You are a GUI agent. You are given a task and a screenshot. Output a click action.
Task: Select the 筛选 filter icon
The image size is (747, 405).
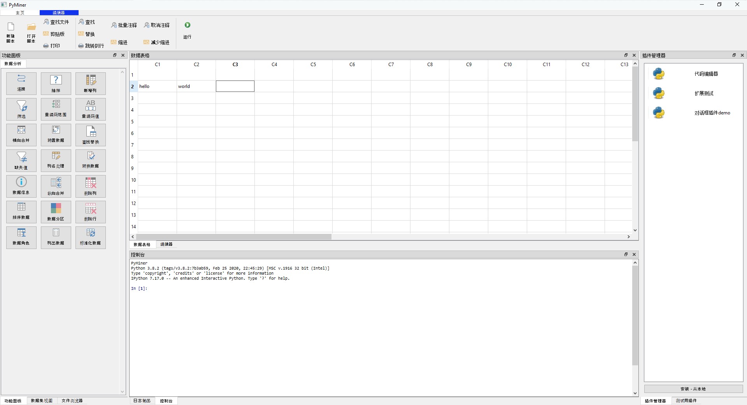click(x=21, y=109)
